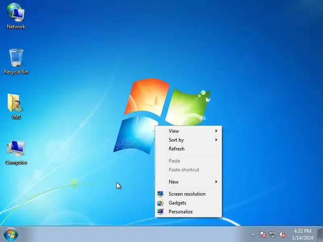Choose Personalize from the context menu
323x242 pixels.
pos(188,211)
